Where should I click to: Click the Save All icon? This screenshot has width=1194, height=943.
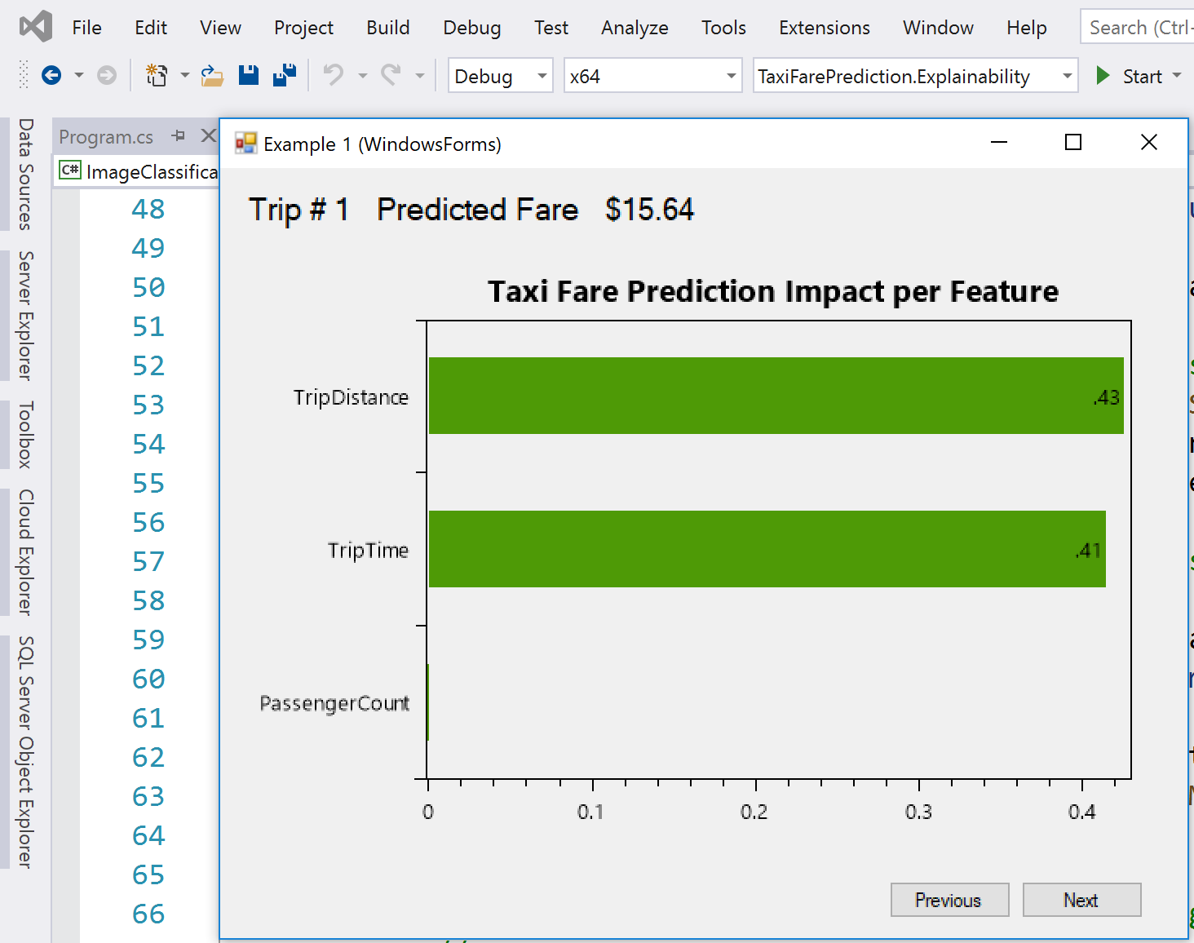pos(285,75)
